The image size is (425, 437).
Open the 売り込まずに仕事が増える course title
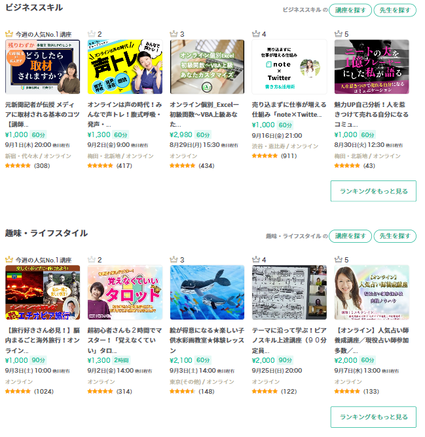pos(289,110)
